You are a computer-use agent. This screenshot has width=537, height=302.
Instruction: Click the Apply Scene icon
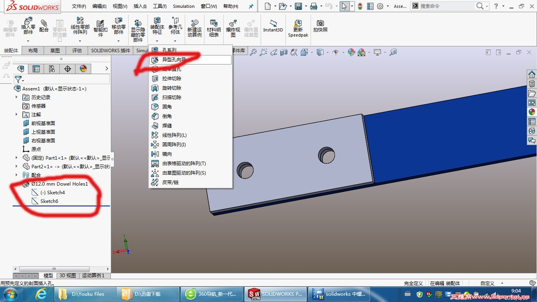point(362,52)
